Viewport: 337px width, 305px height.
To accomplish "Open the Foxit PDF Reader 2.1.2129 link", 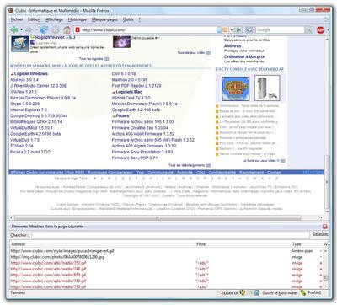I will click(136, 86).
